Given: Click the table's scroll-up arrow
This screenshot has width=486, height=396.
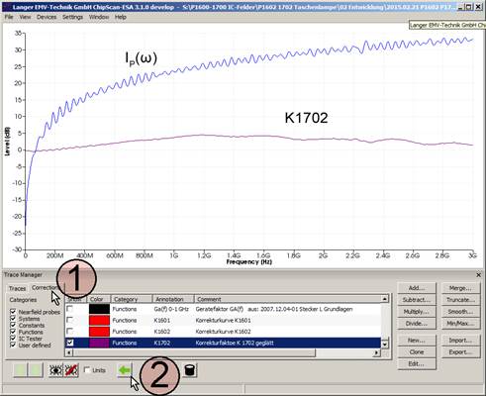Looking at the screenshot, I should (385, 299).
